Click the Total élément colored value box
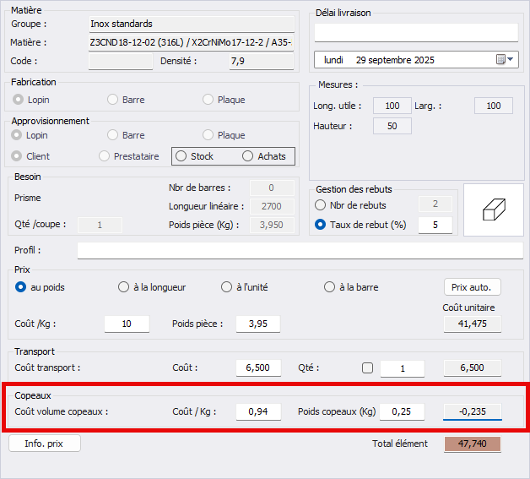 coord(473,444)
